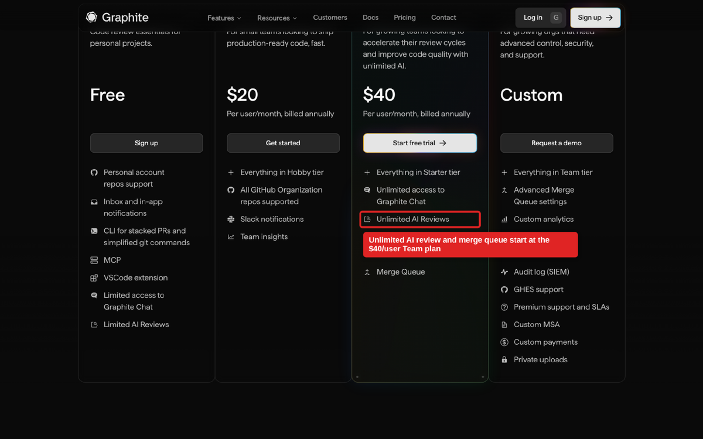Click the chat icon beside Unlimited access
Viewport: 703px width, 439px height.
coord(367,190)
